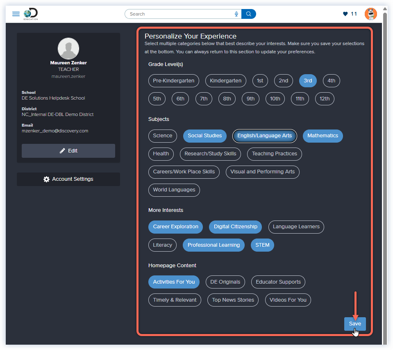393x350 pixels.
Task: Deselect the Mathematics subject
Action: point(323,136)
